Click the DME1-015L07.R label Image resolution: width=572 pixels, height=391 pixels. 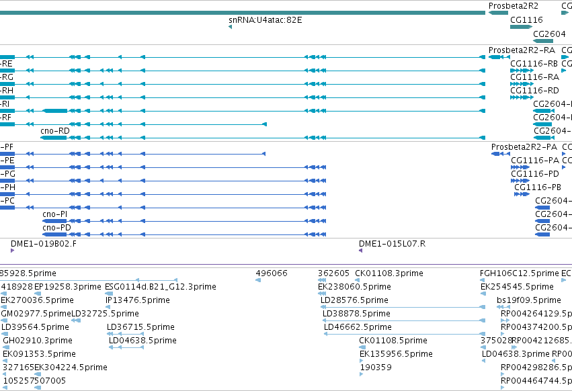click(x=392, y=244)
